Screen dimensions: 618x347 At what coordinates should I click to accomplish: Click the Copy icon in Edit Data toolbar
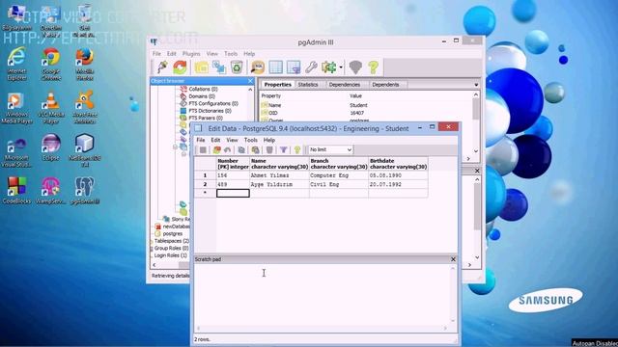(241, 150)
